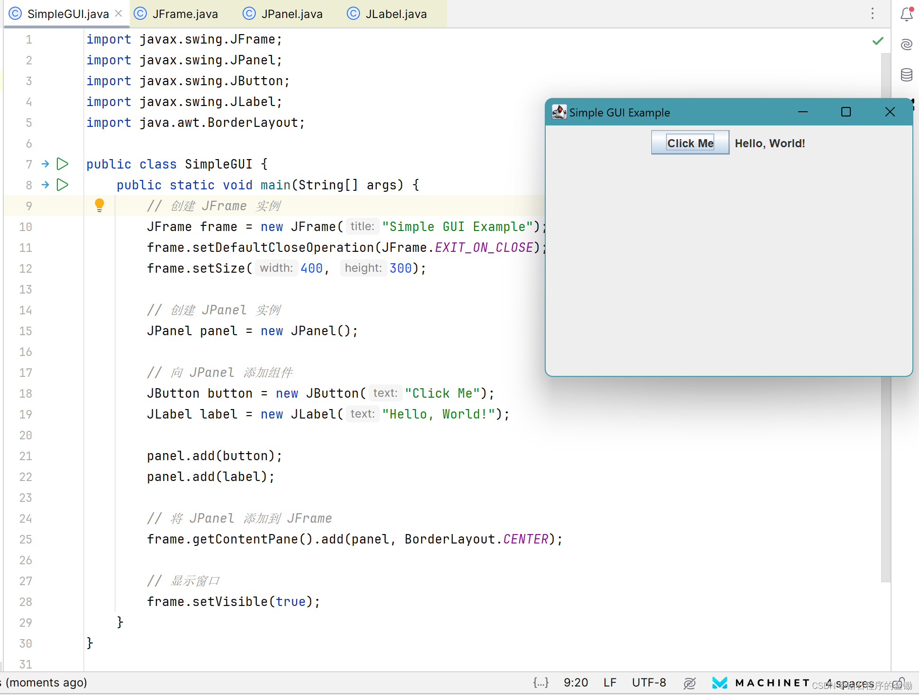Image resolution: width=919 pixels, height=695 pixels.
Task: Click the editor vertical scrollbar
Action: [885, 317]
